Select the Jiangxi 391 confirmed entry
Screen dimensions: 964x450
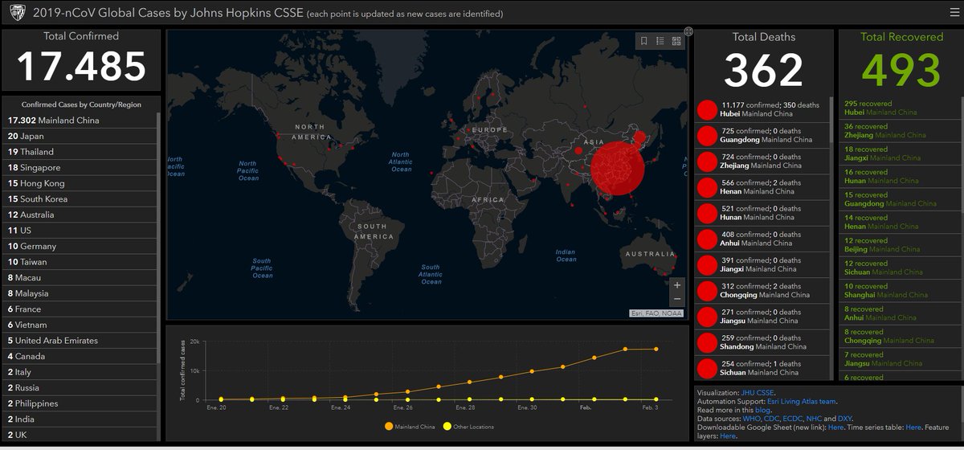click(762, 264)
